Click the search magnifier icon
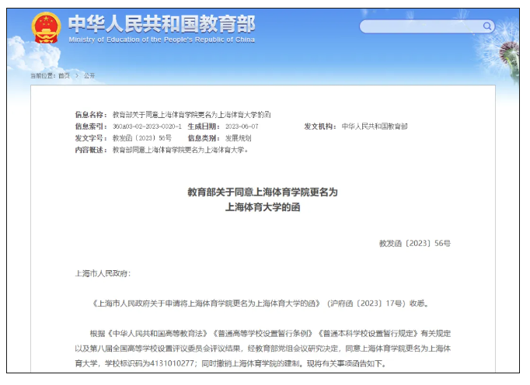This screenshot has width=530, height=385. coord(487,26)
